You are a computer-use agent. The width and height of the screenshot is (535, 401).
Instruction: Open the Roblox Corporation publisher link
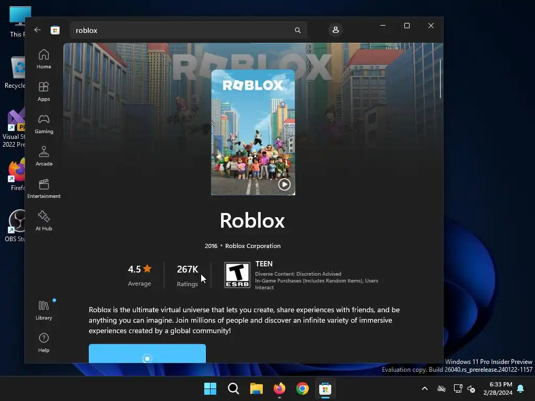coord(253,246)
